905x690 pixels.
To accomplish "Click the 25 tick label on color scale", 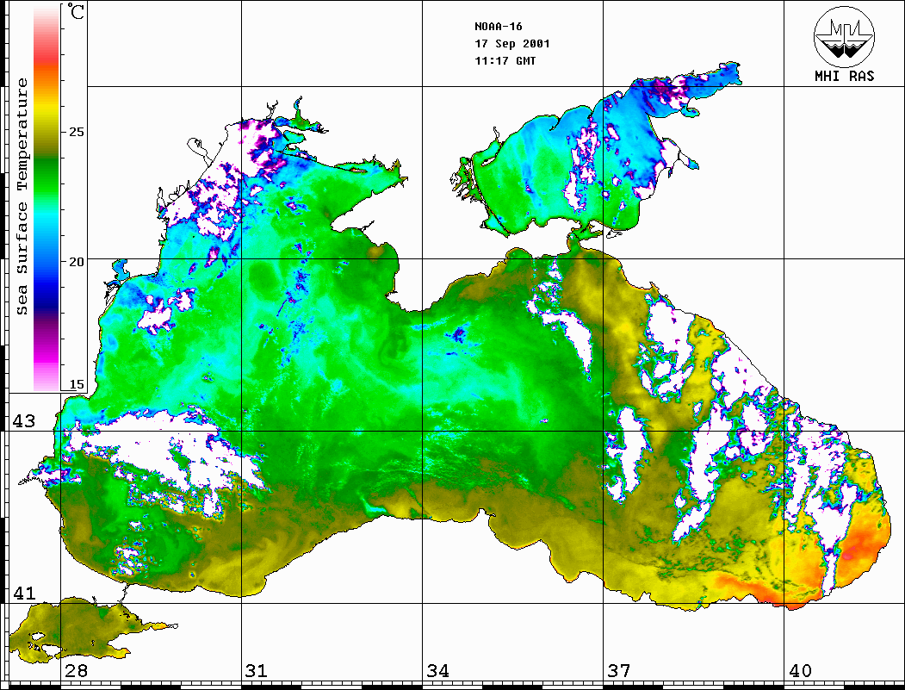I will pyautogui.click(x=76, y=132).
